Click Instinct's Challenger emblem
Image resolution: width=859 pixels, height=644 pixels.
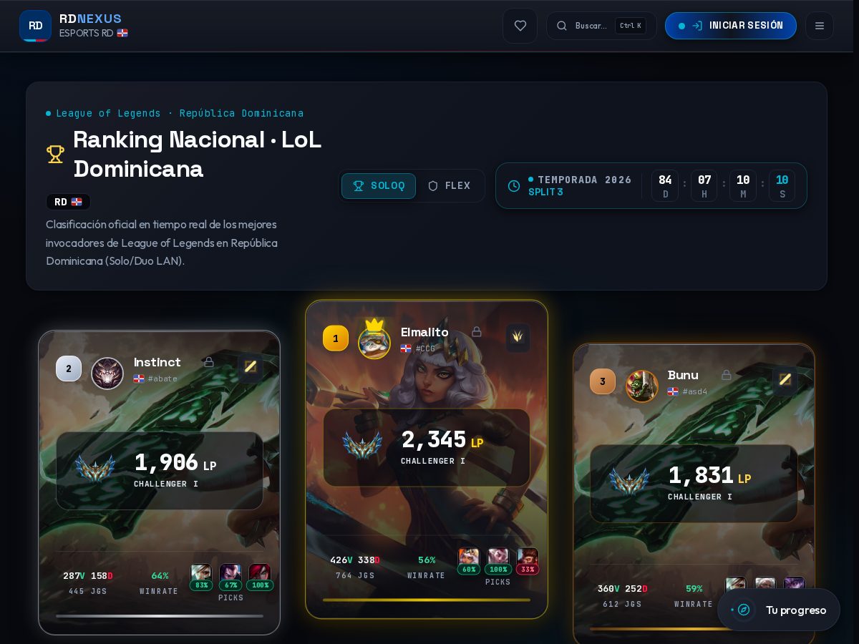(95, 469)
